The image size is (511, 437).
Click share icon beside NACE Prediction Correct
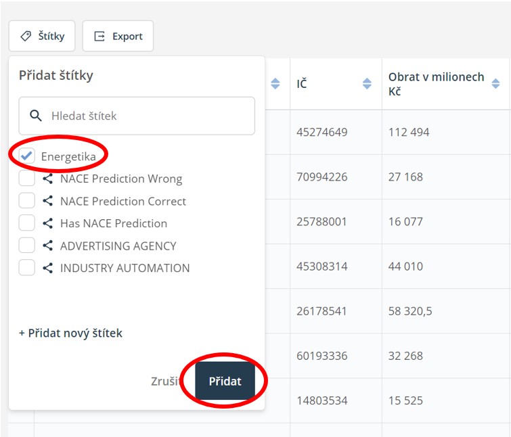48,201
